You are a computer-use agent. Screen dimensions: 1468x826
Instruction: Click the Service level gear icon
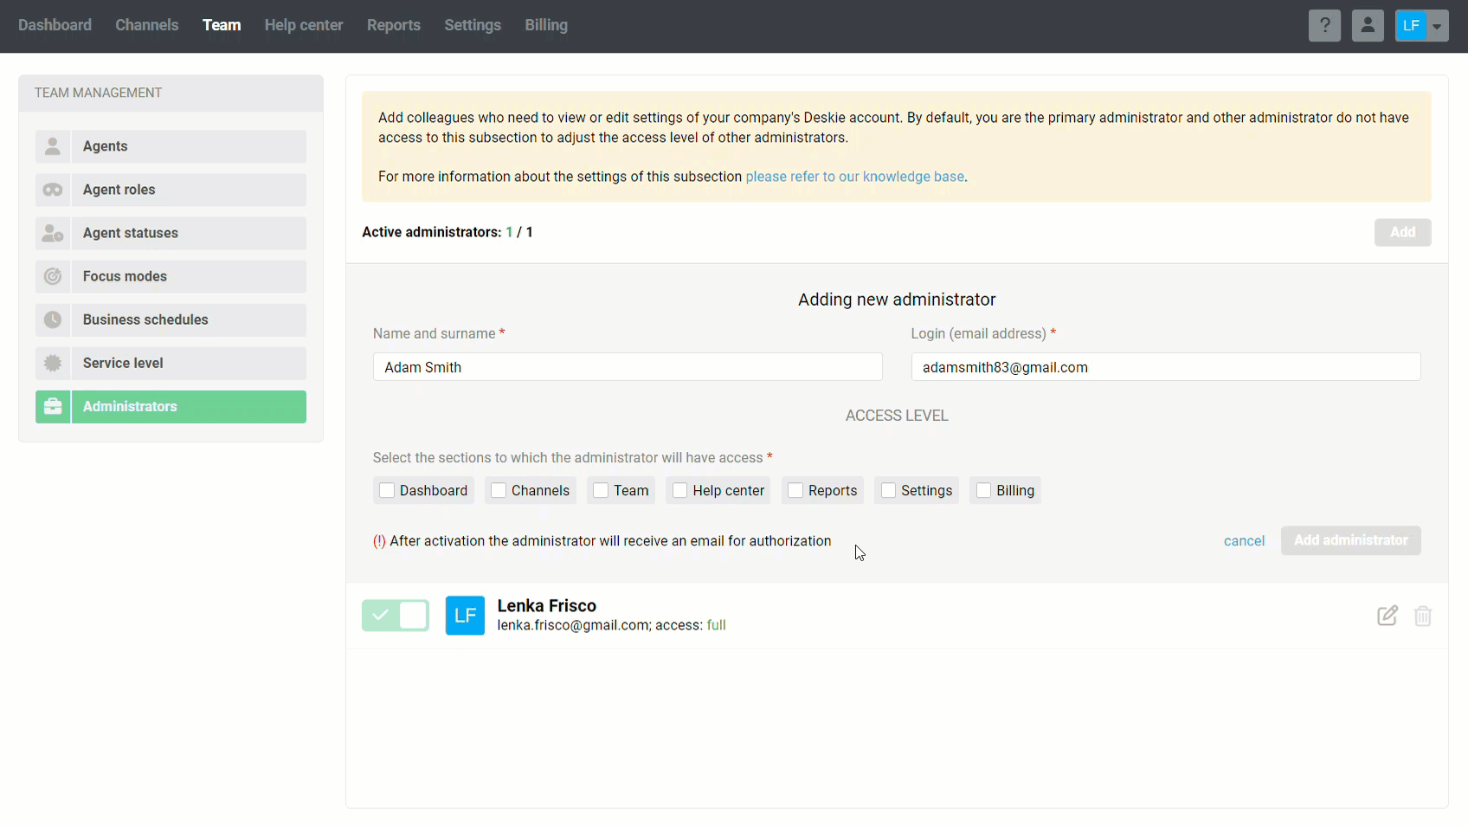pos(53,363)
